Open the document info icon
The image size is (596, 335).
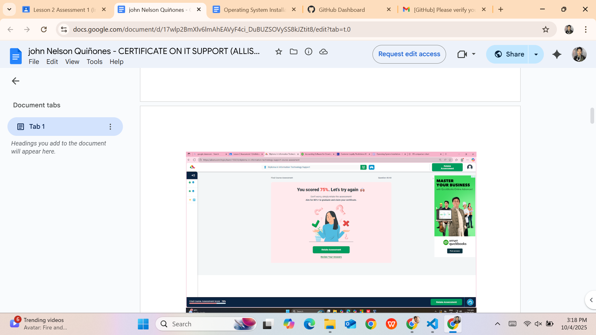(x=308, y=52)
